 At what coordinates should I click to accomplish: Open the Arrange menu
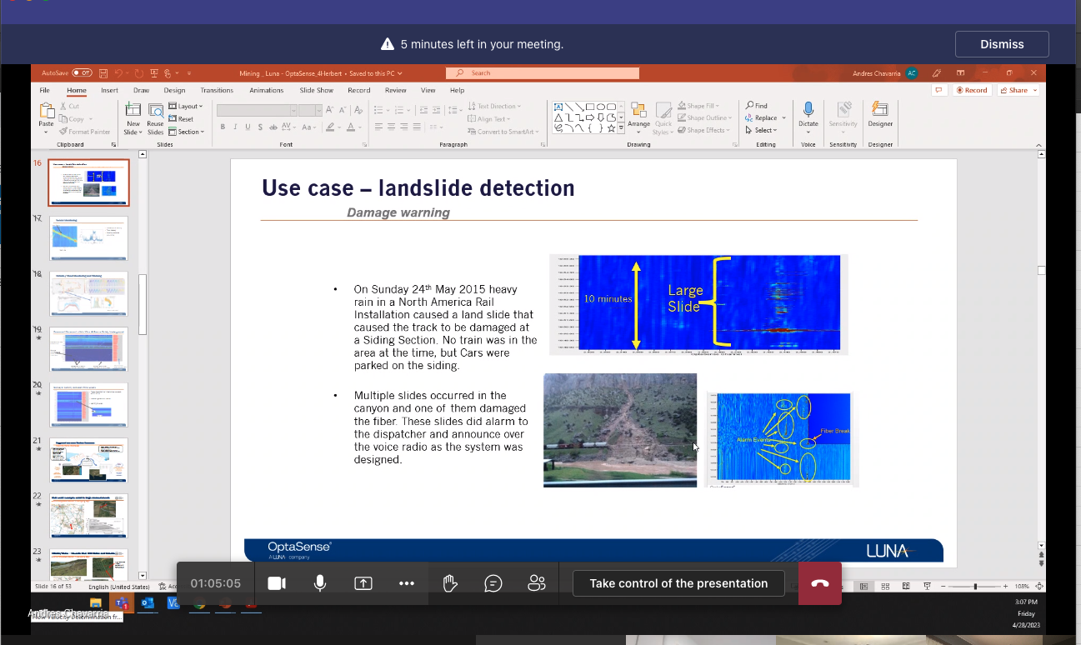(639, 118)
